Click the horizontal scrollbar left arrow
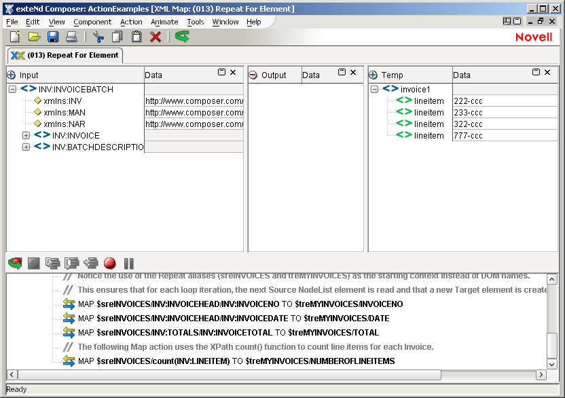Image resolution: width=565 pixels, height=398 pixels. tap(12, 374)
